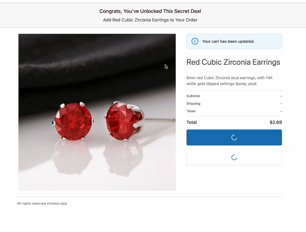Click the 'All rights reserved shineon-ppp' footer text

click(x=42, y=203)
